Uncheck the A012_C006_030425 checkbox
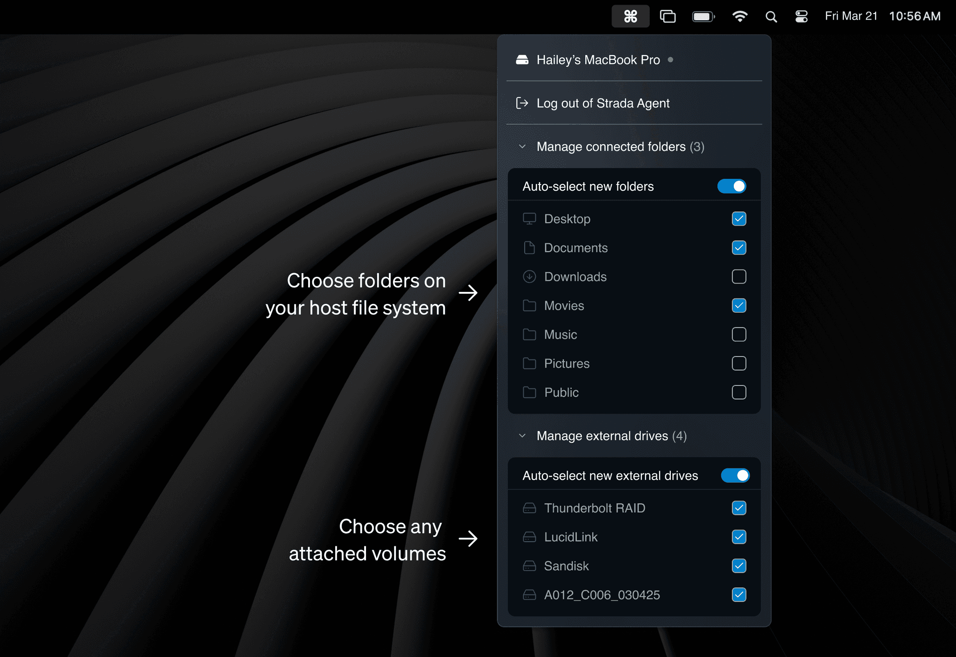956x657 pixels. pyautogui.click(x=739, y=595)
